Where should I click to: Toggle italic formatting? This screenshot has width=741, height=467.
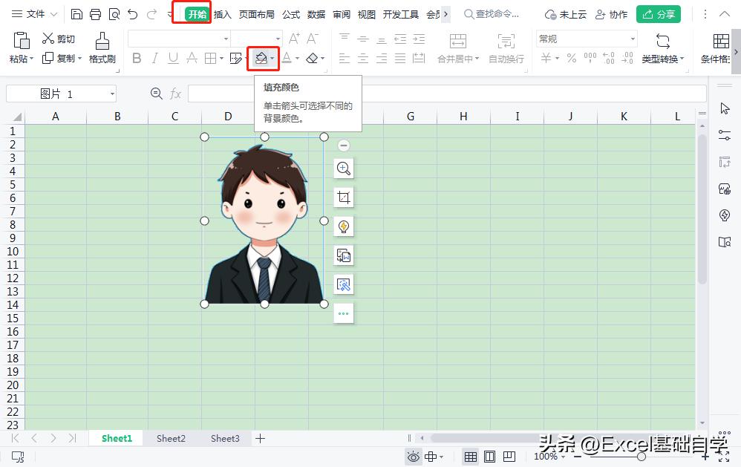[x=155, y=58]
